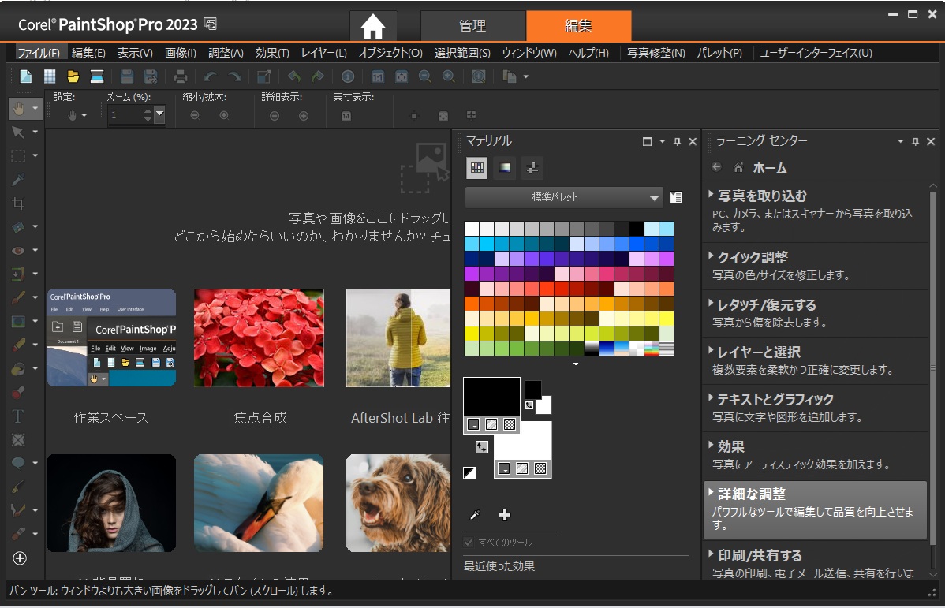Screen dimensions: 945x608
Task: Open the 標準パレット dropdown
Action: (653, 197)
